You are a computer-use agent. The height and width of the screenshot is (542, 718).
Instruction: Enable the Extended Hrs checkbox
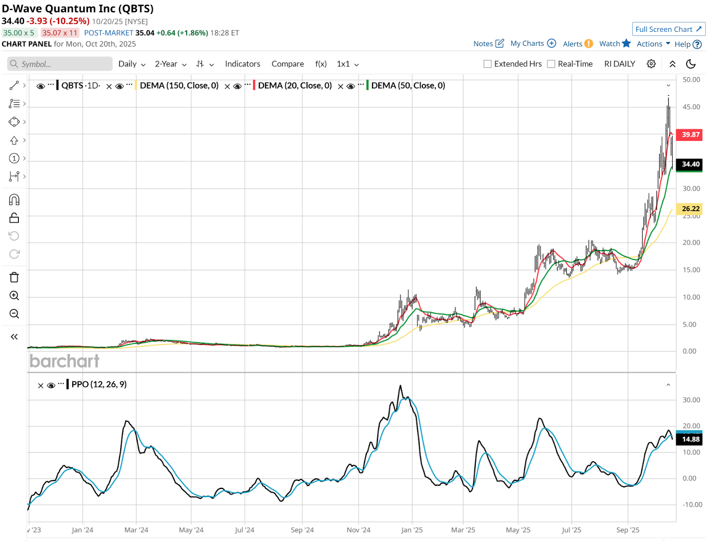[x=487, y=64]
